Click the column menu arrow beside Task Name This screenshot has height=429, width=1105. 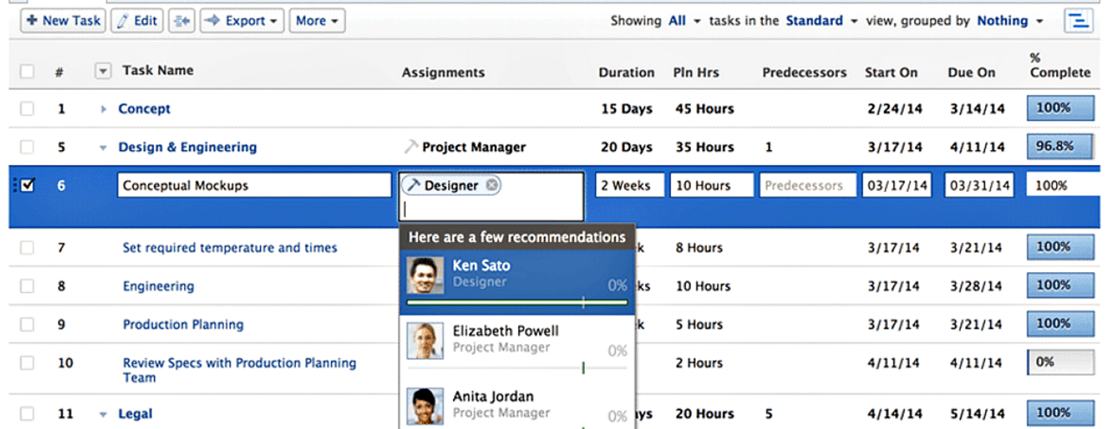(x=103, y=71)
